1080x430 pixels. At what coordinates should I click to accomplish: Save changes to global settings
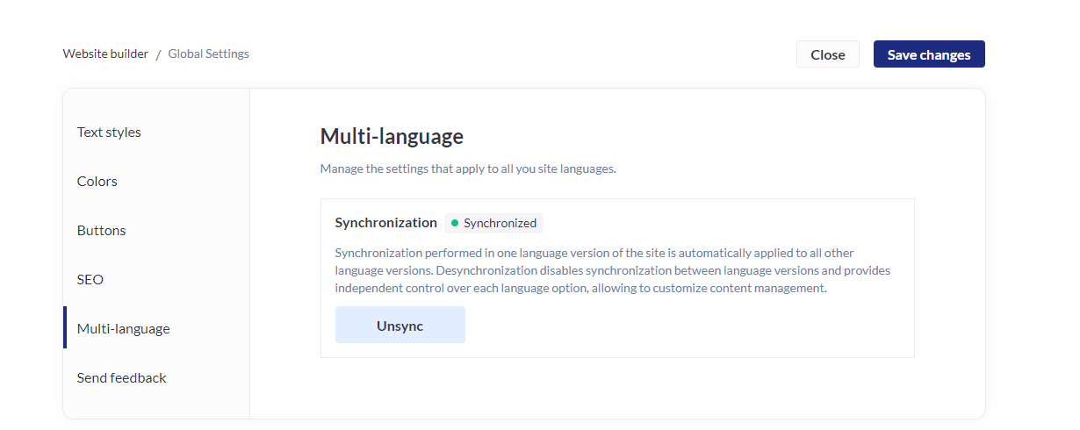click(928, 54)
